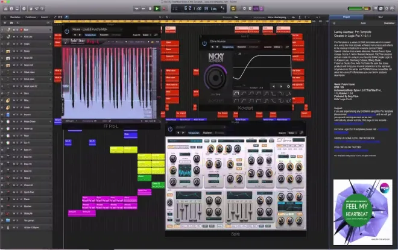Viewport: 398px width, 250px height.
Task: Toggle the yellow Cycle mode button
Action: [x=233, y=8]
